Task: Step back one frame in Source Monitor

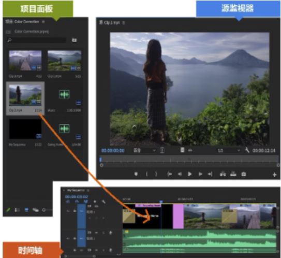Action: pos(180,174)
